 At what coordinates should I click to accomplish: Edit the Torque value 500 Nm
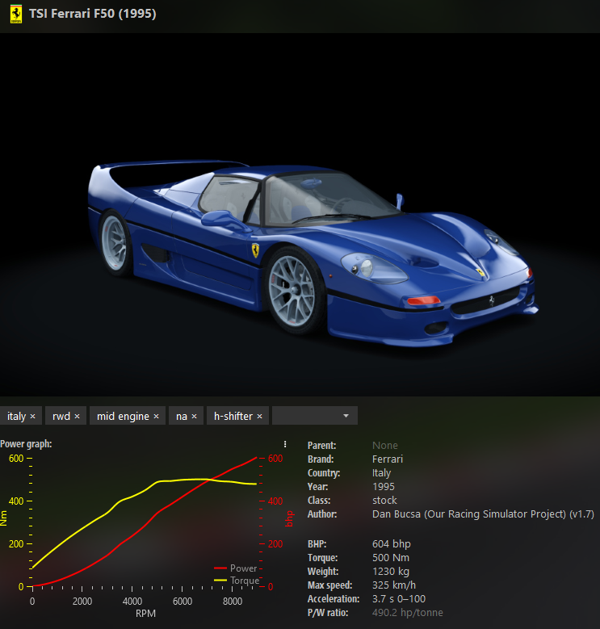click(x=391, y=558)
